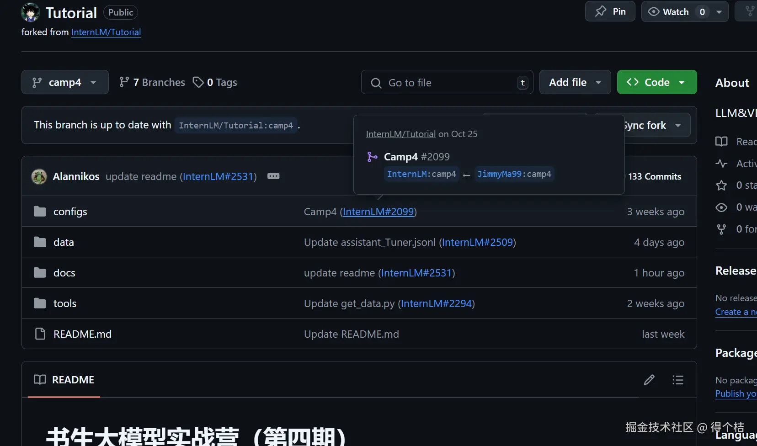Click the Watch count badge
This screenshot has width=757, height=446.
pyautogui.click(x=702, y=12)
